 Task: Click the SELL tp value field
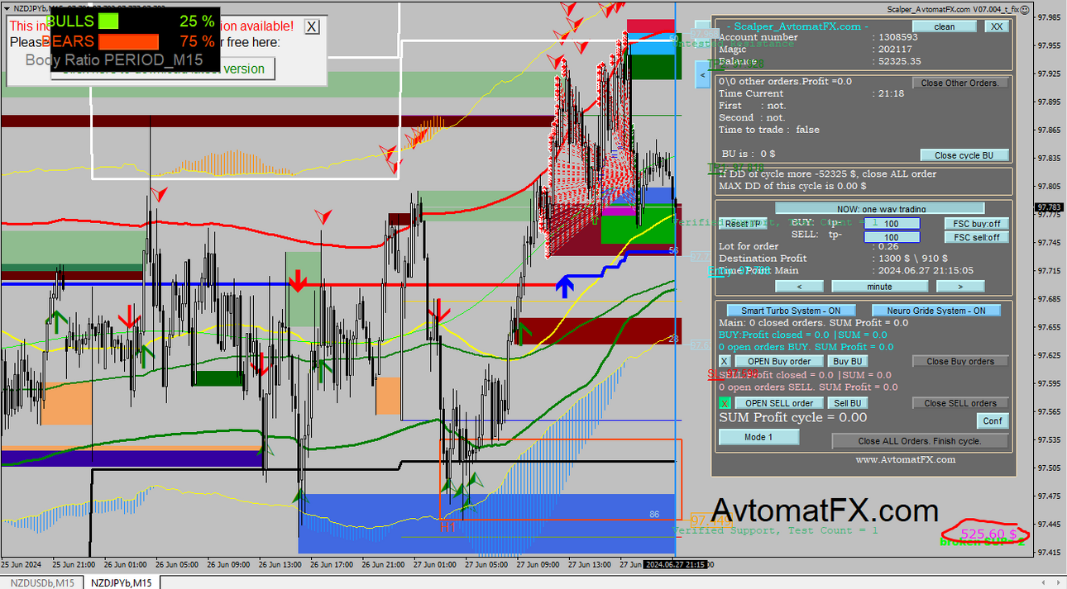pos(892,238)
